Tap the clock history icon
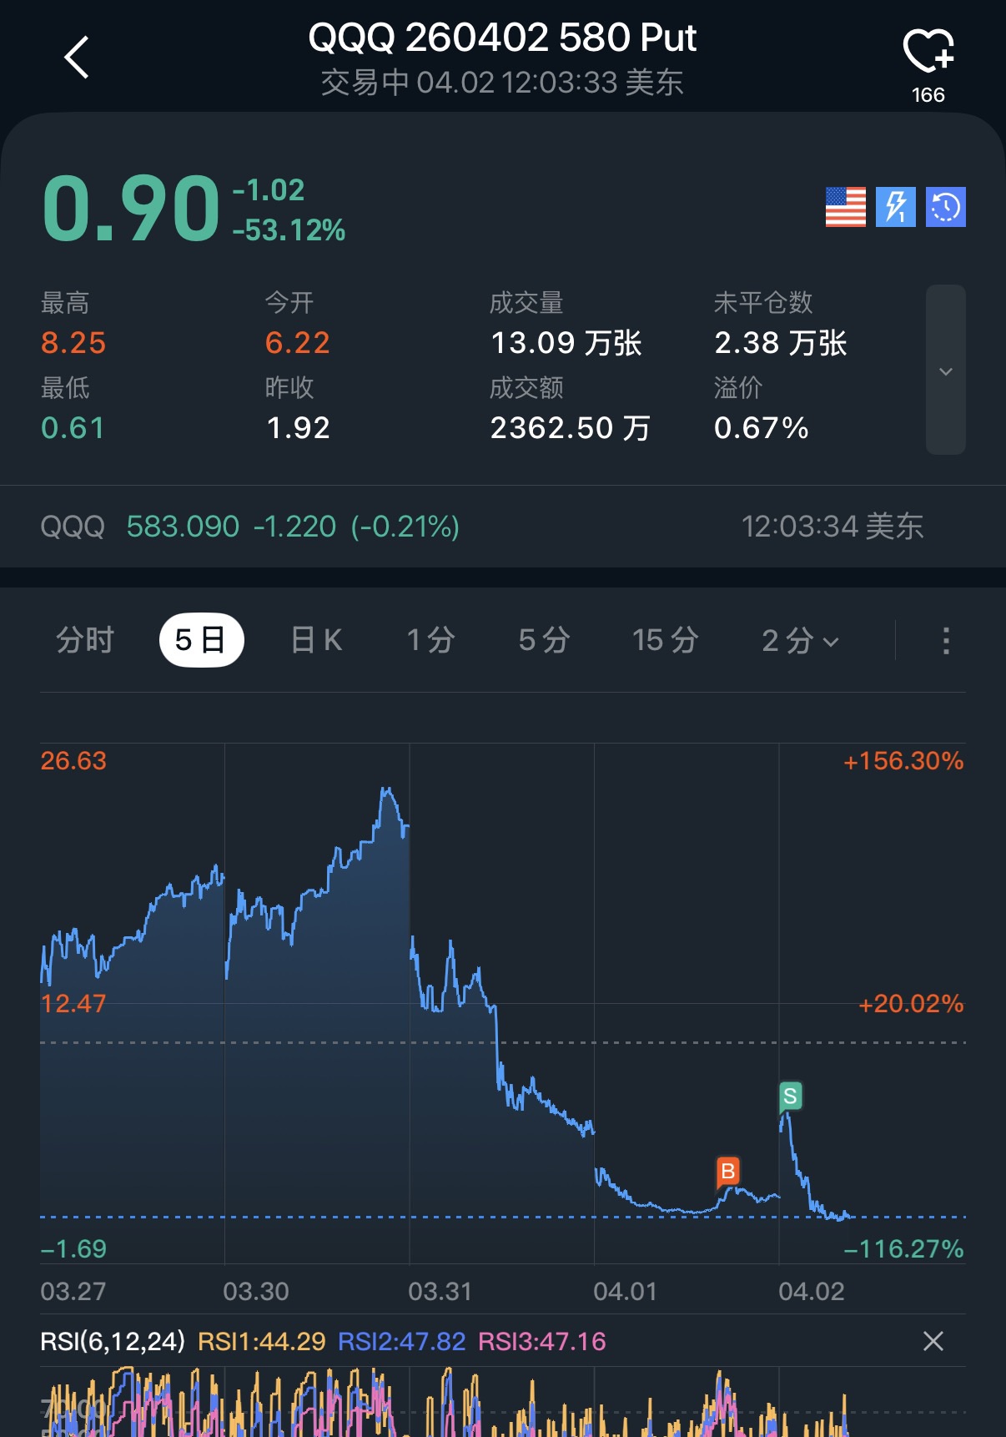This screenshot has width=1006, height=1437. (945, 207)
